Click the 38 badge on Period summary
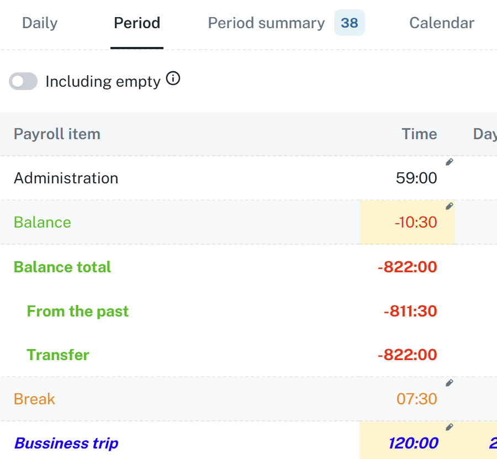 (350, 23)
